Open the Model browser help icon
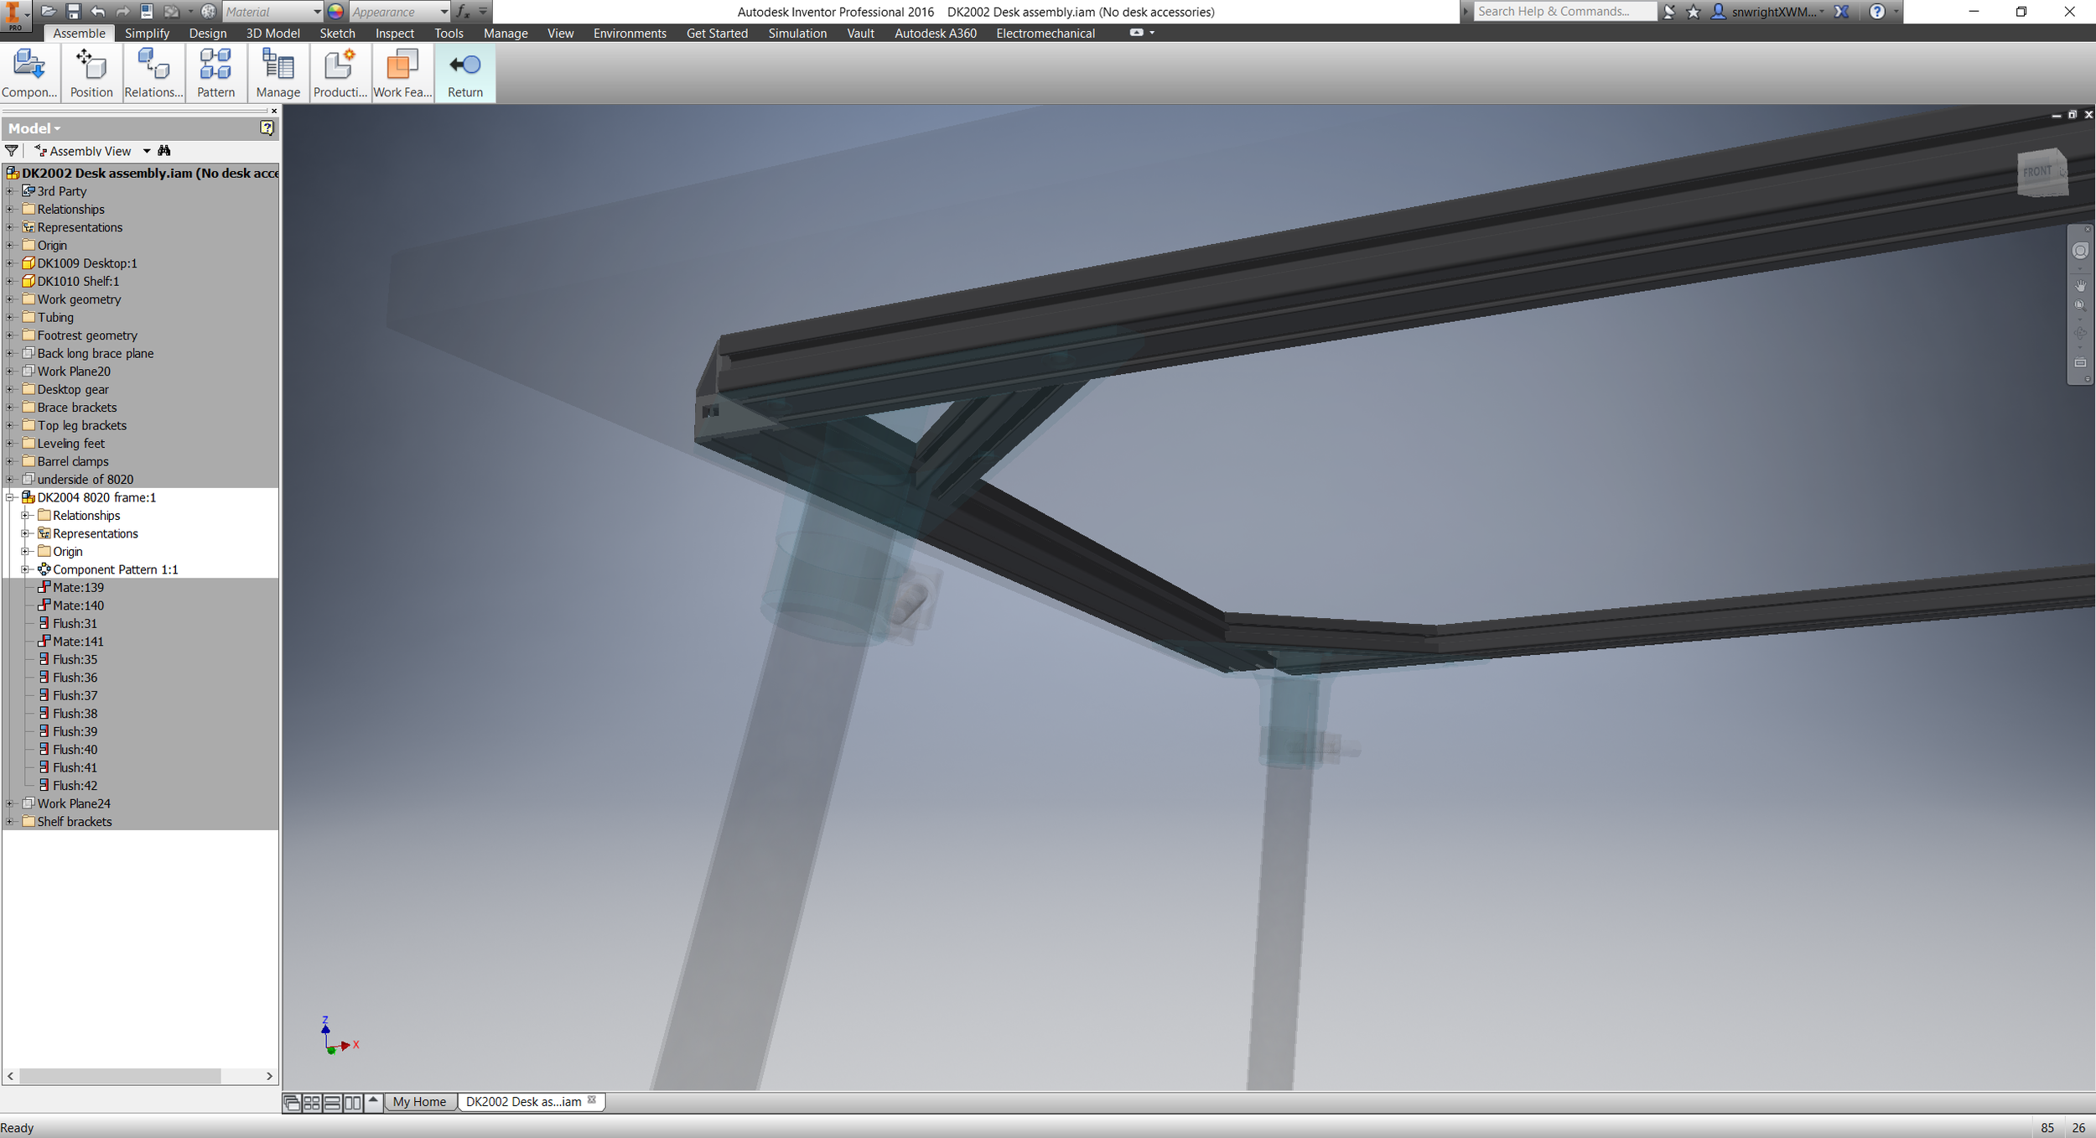This screenshot has height=1138, width=2096. (x=267, y=127)
